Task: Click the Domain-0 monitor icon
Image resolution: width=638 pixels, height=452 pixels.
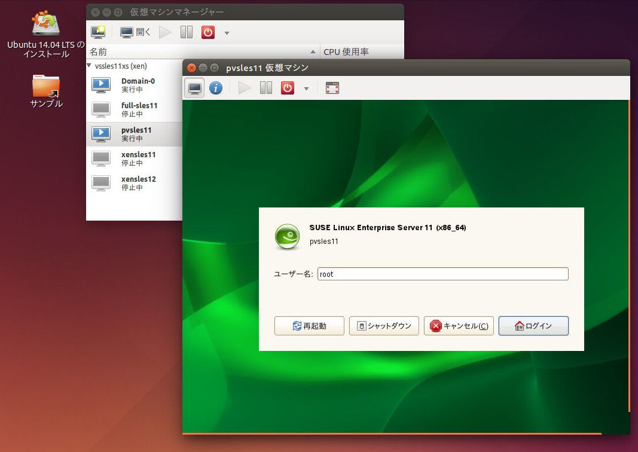Action: tap(101, 85)
